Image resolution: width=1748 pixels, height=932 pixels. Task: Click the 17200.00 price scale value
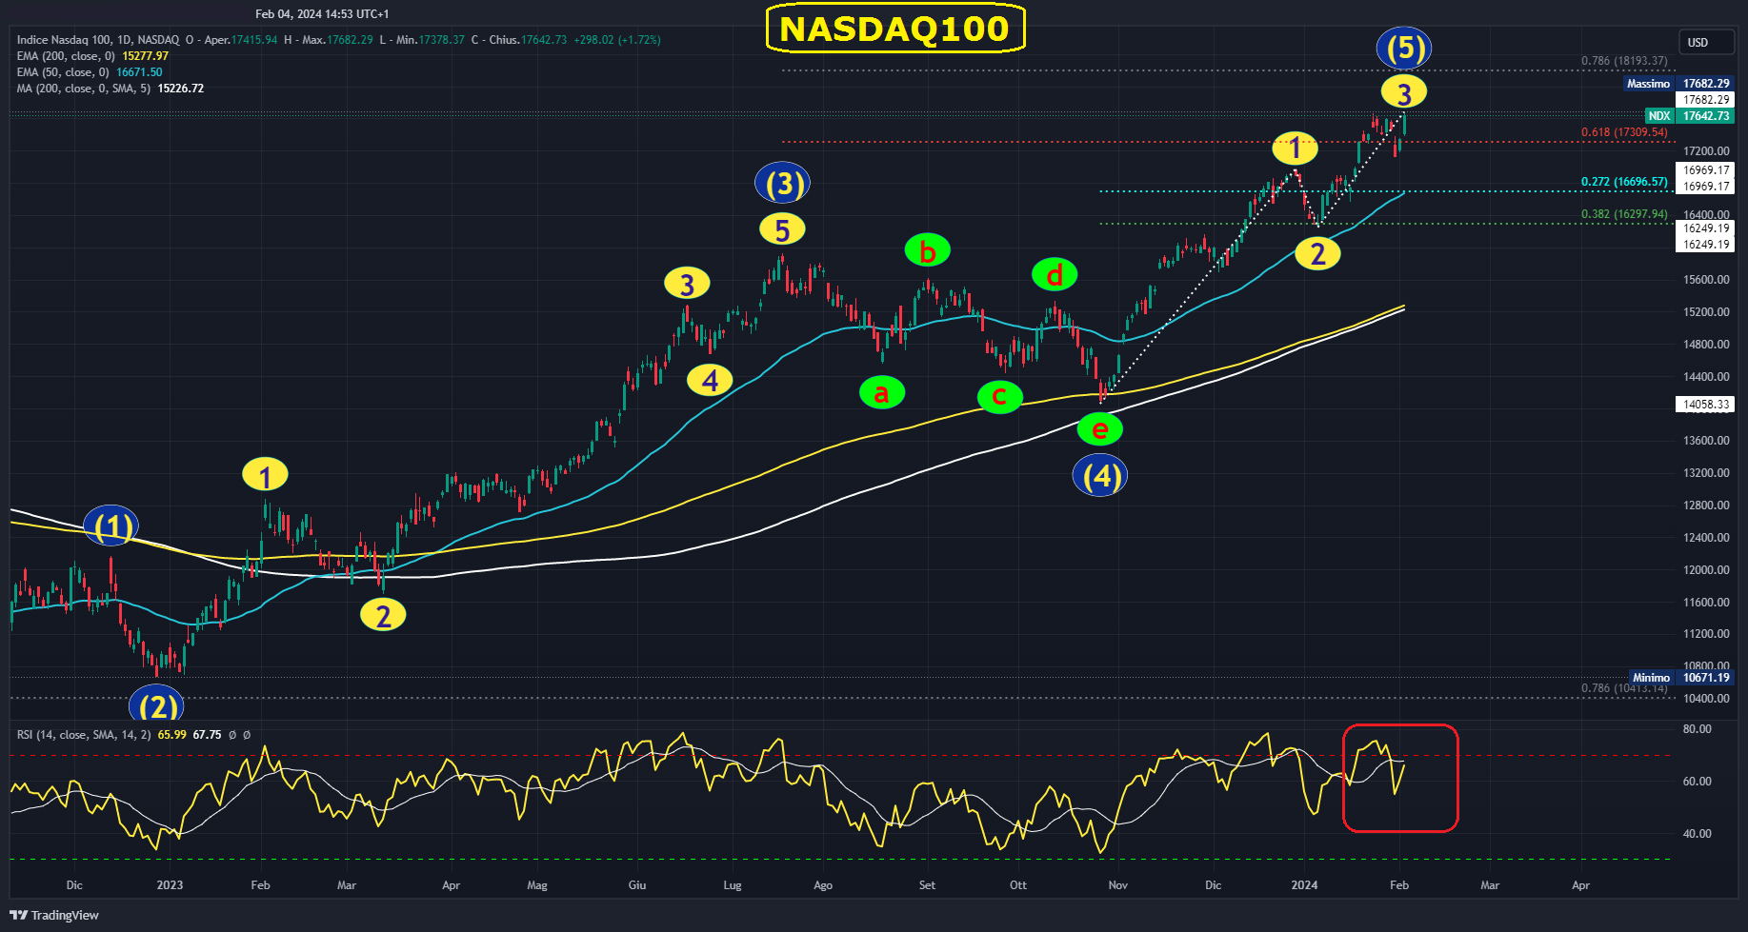(1706, 151)
